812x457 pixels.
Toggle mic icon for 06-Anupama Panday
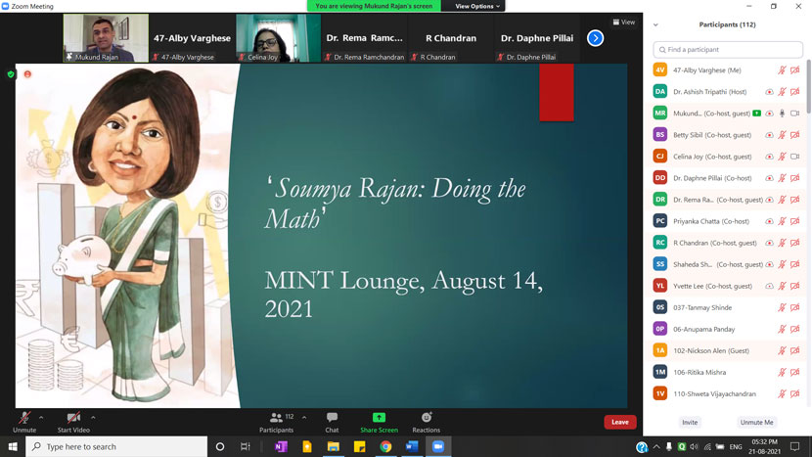782,329
